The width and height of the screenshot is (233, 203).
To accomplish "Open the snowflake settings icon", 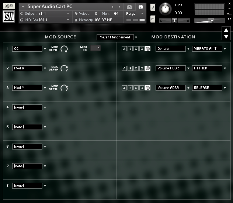I will [x=9, y=6].
